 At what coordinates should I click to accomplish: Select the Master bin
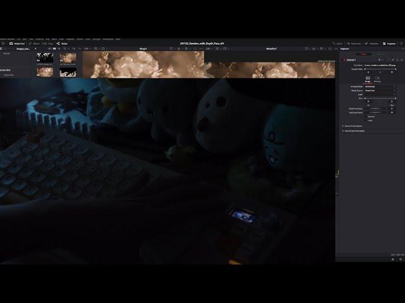tap(7, 53)
